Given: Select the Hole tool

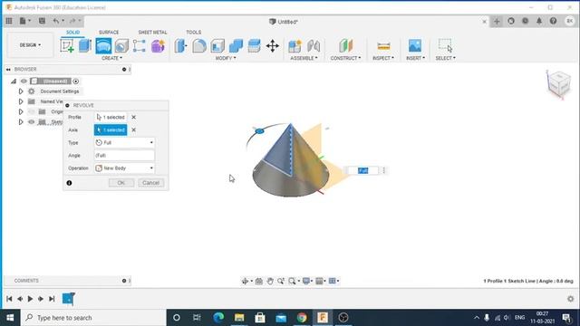Looking at the screenshot, I should click(x=121, y=46).
